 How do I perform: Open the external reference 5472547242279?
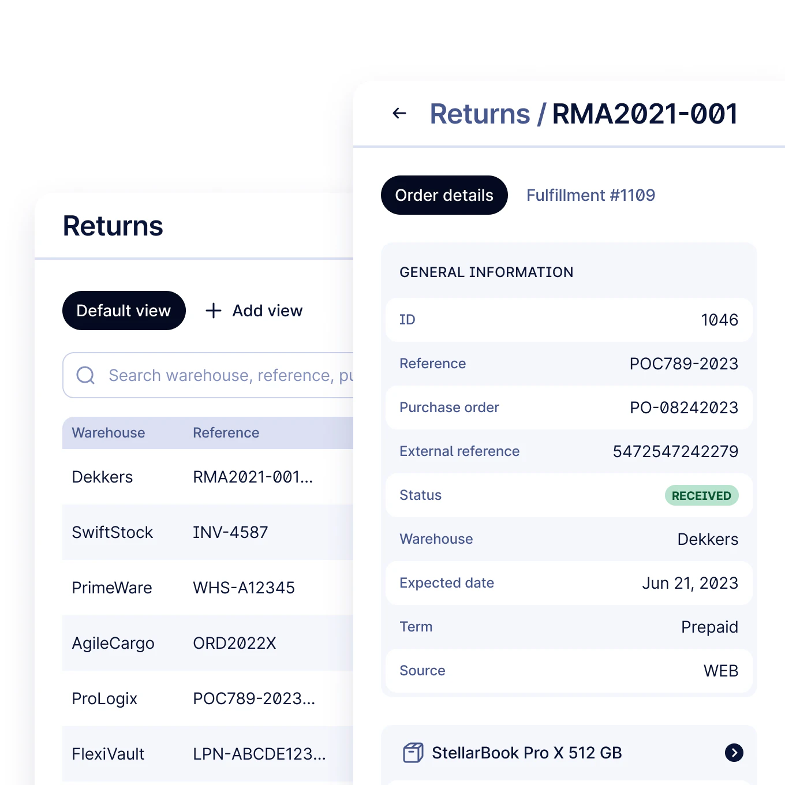[x=674, y=451]
